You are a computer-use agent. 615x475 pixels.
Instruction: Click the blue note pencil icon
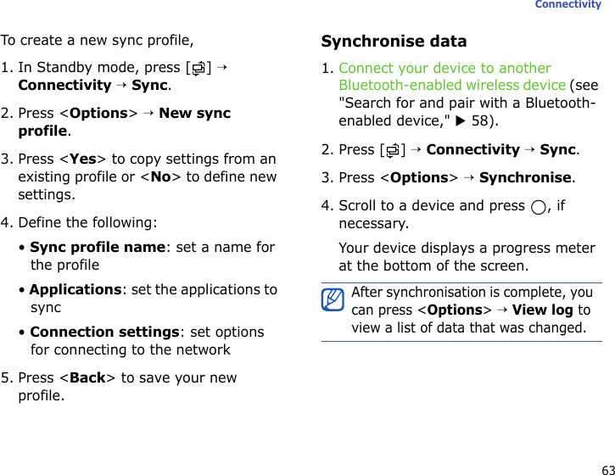coord(333,299)
